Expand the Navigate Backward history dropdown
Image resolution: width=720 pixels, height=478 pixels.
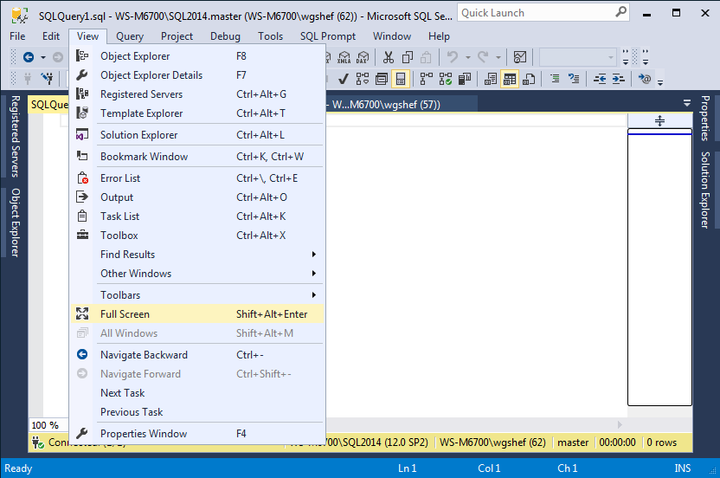coord(43,57)
